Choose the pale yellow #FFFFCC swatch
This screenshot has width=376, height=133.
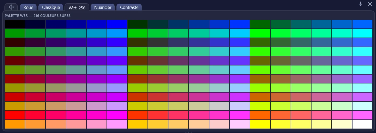click(x=342, y=124)
